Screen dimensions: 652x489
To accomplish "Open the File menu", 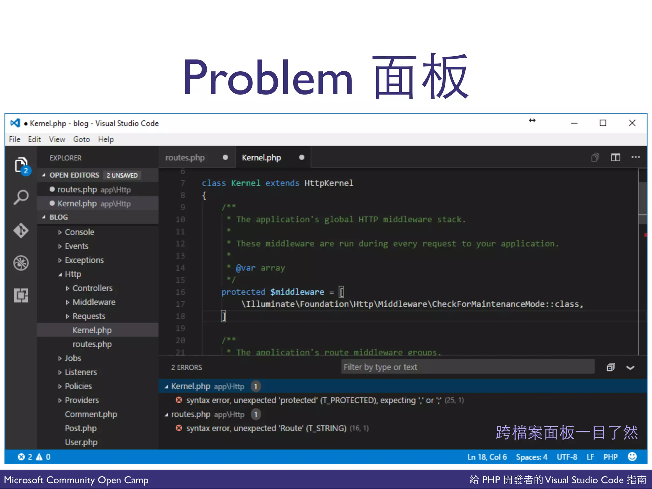I will 15,139.
